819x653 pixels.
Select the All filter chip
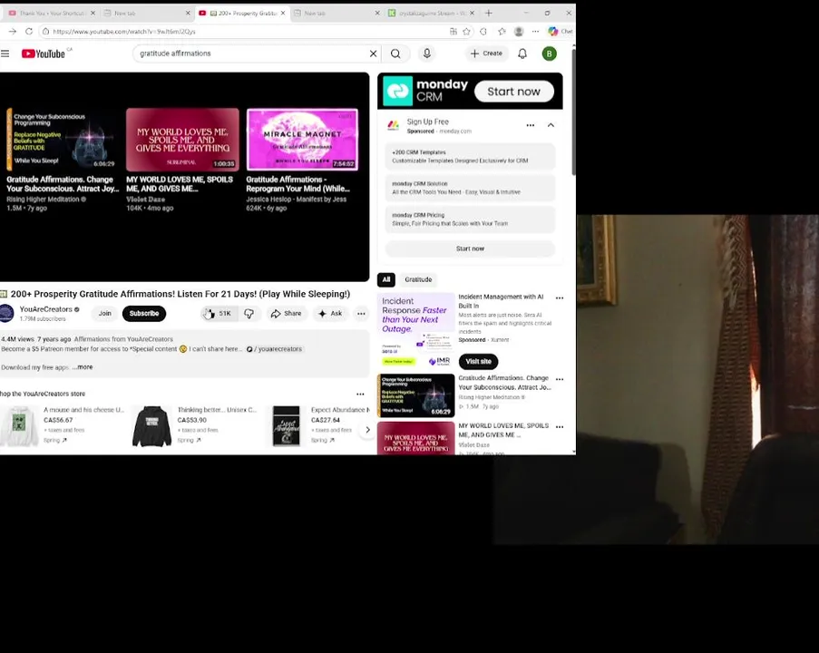tap(386, 279)
